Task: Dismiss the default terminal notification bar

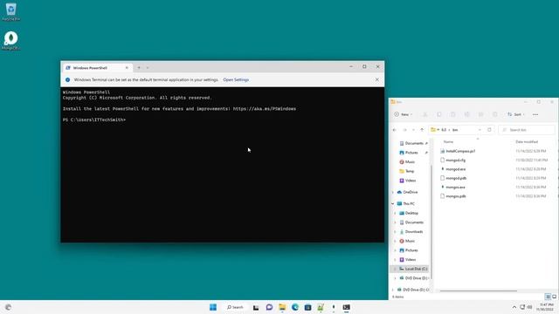Action: 377,79
